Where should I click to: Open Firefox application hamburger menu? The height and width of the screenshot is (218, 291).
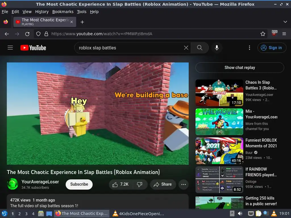click(x=284, y=34)
